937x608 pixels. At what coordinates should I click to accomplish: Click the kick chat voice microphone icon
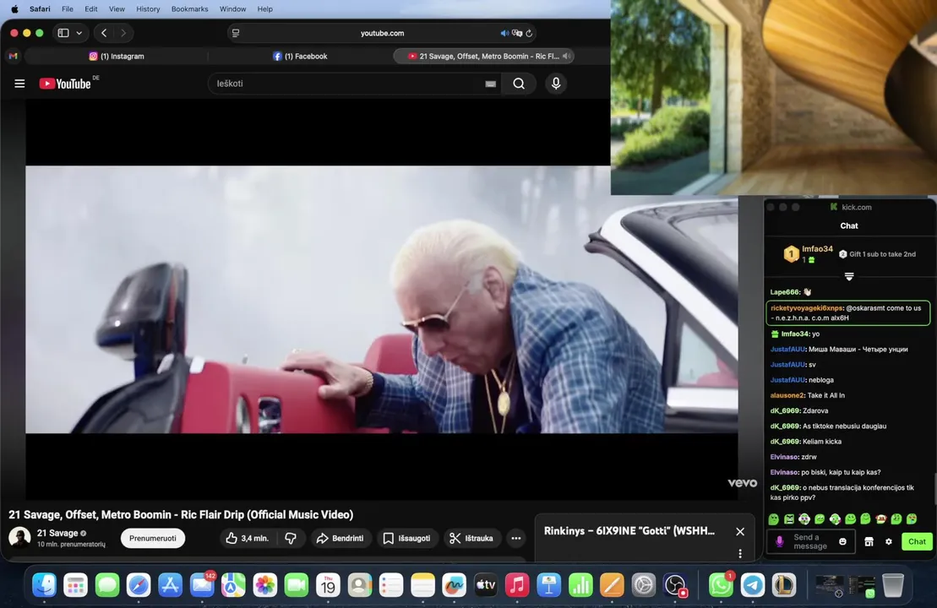[x=779, y=541]
